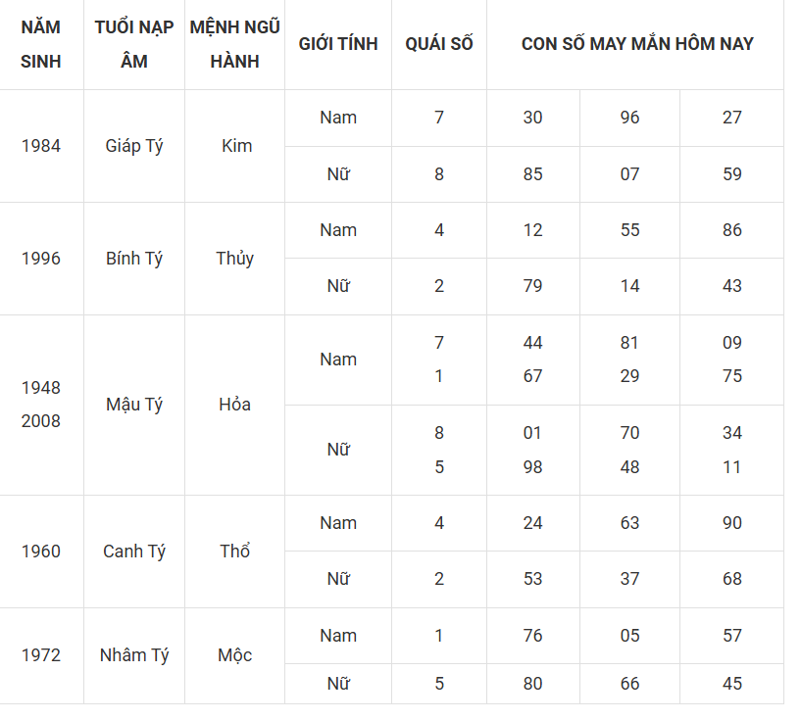Click the Hỏa element cell
The image size is (801, 720).
[x=235, y=405]
